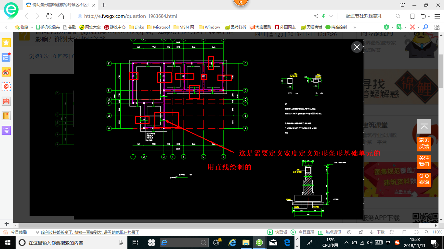Open the dropdown next to undo icon

click(429, 17)
